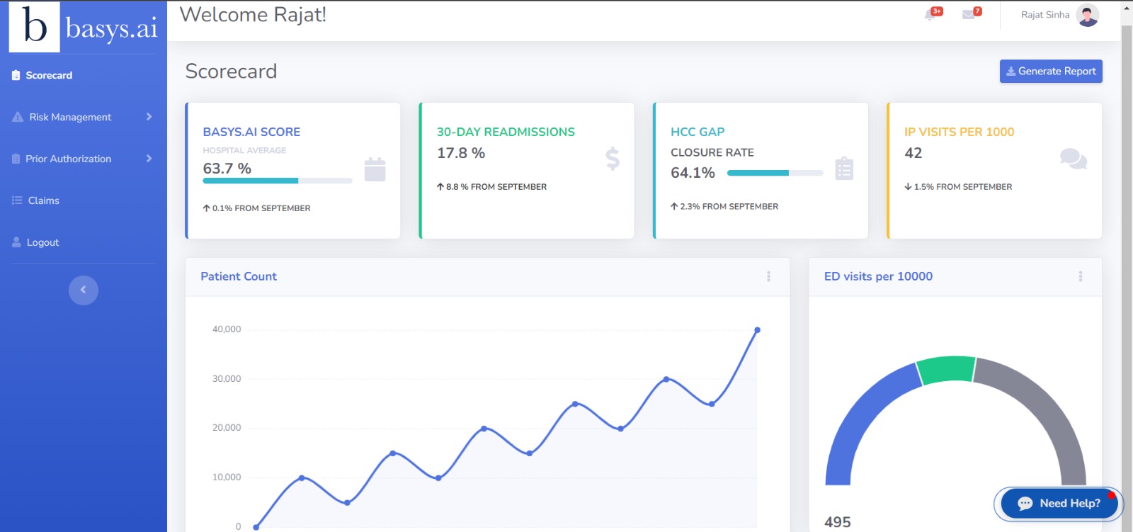
Task: Click the comments icon in IP Visits card
Action: click(1073, 159)
